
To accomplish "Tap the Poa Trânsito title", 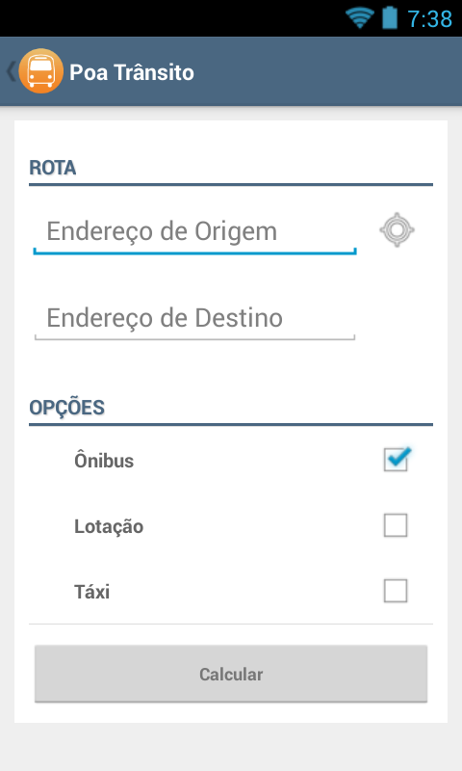I will 132,72.
